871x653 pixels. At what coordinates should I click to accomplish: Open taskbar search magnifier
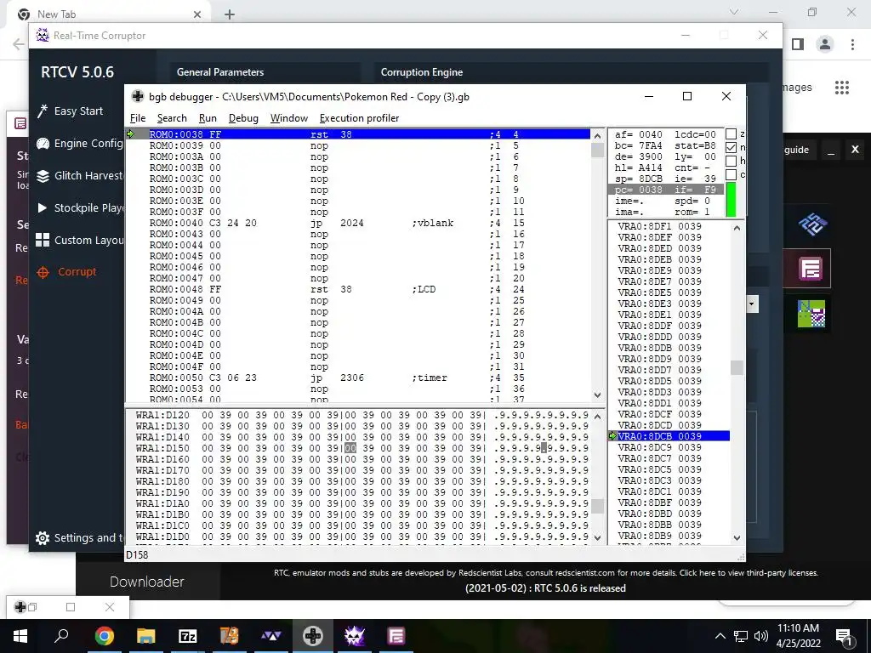point(61,636)
